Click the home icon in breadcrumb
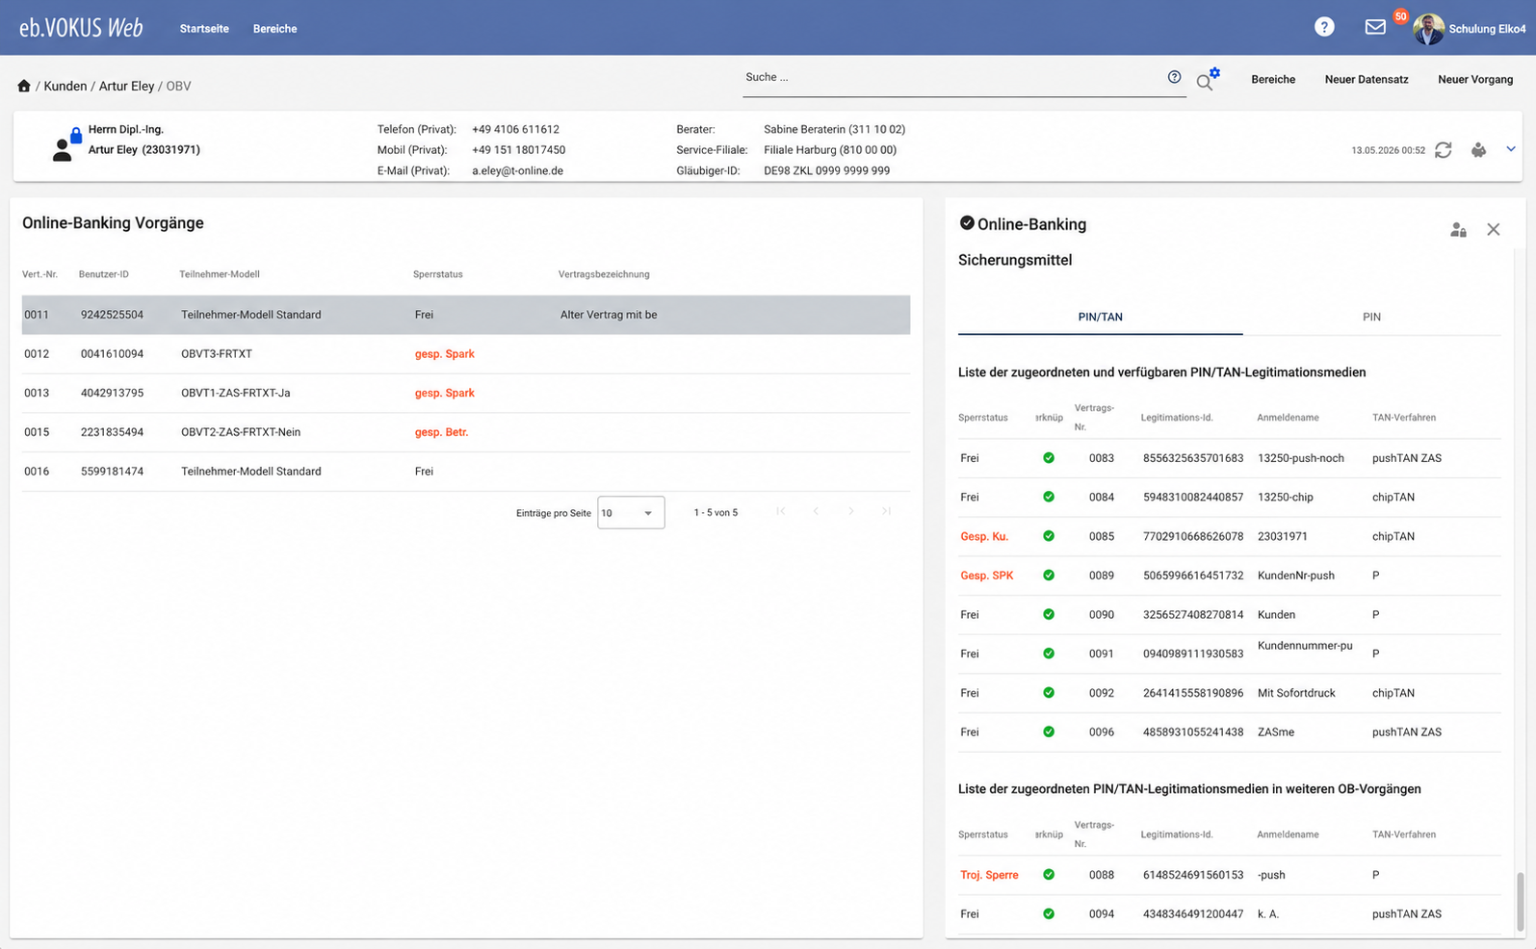 point(24,86)
